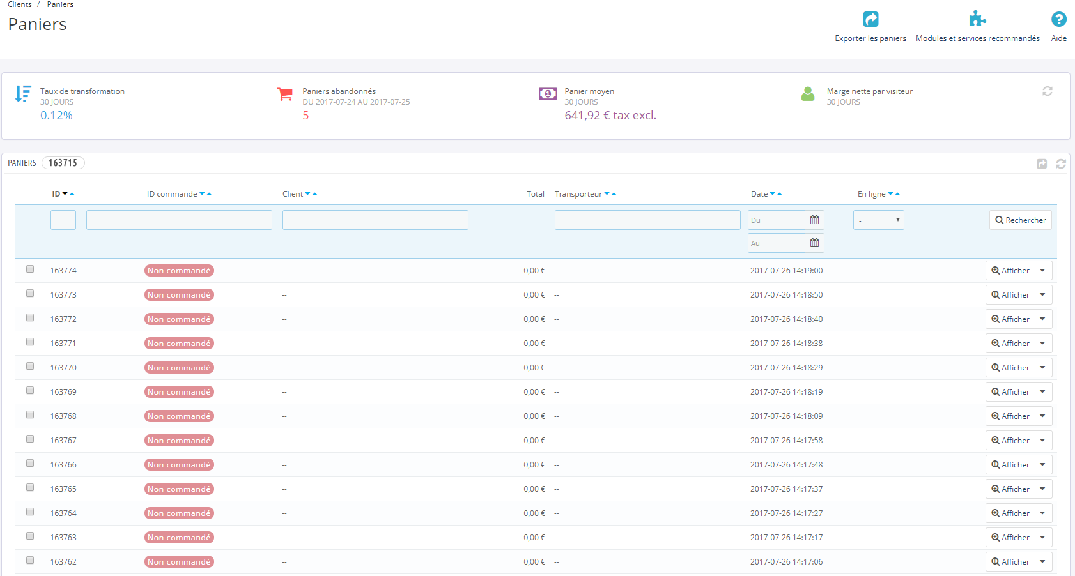Click the Rechercher search button
This screenshot has width=1075, height=576.
pos(1021,220)
